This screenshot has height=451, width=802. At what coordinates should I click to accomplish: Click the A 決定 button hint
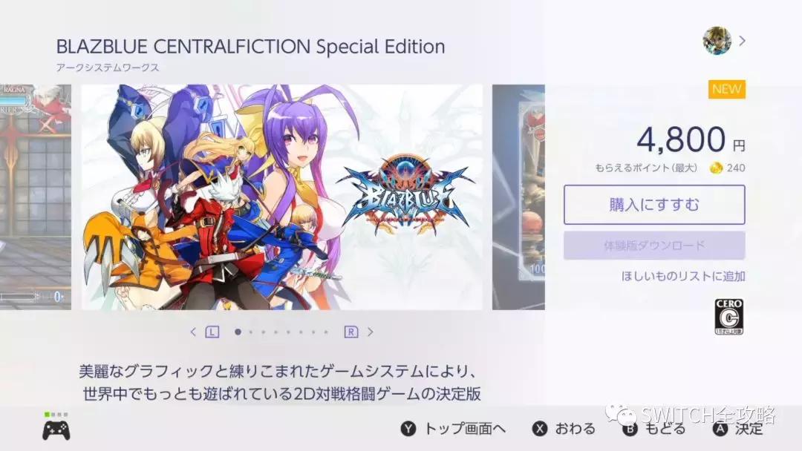pyautogui.click(x=737, y=429)
